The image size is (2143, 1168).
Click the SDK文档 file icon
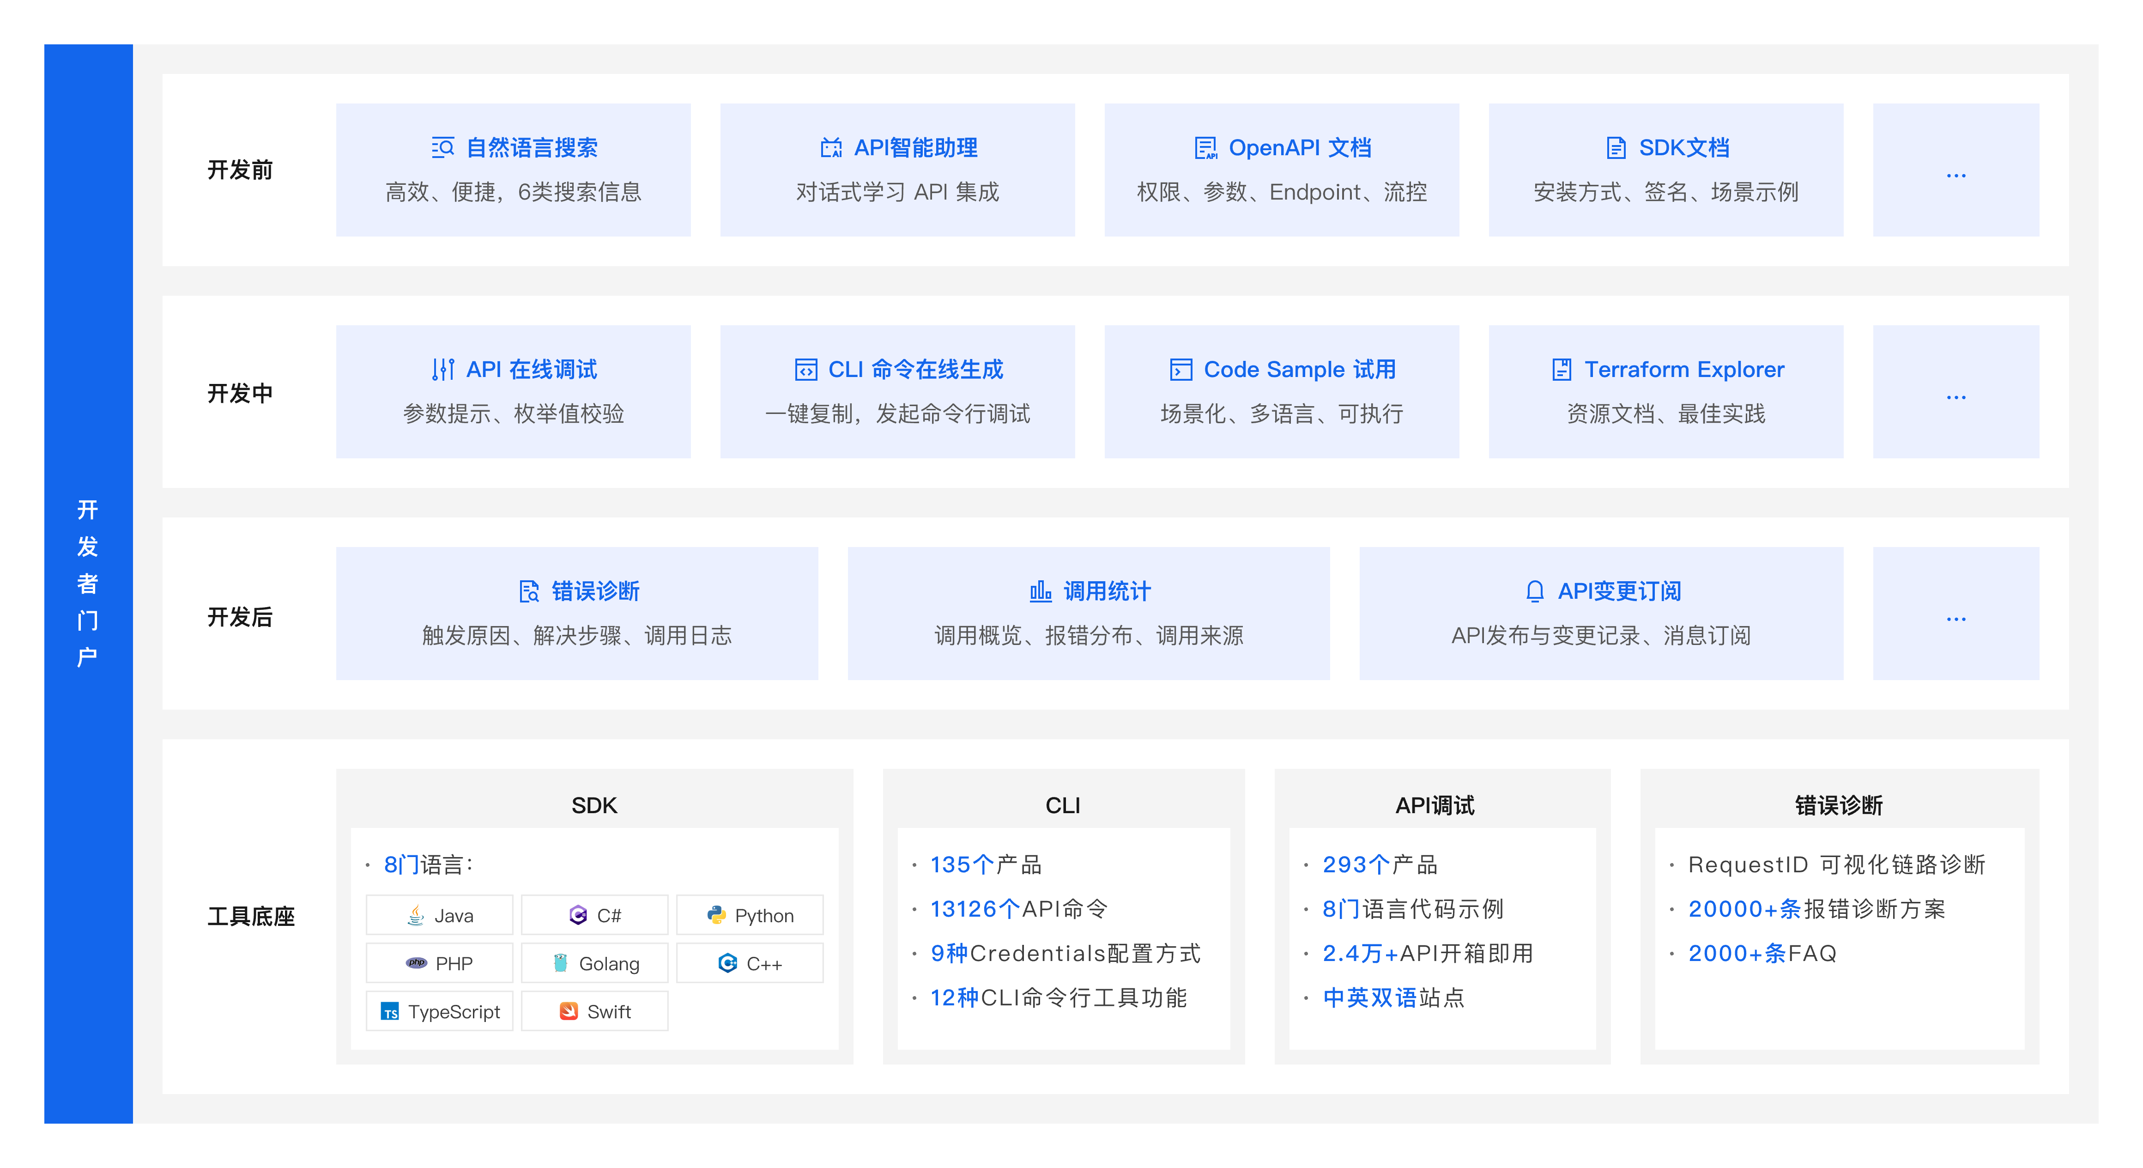tap(1616, 147)
